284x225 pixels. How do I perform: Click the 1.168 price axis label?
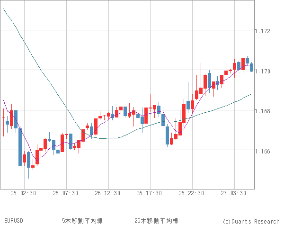coord(262,111)
